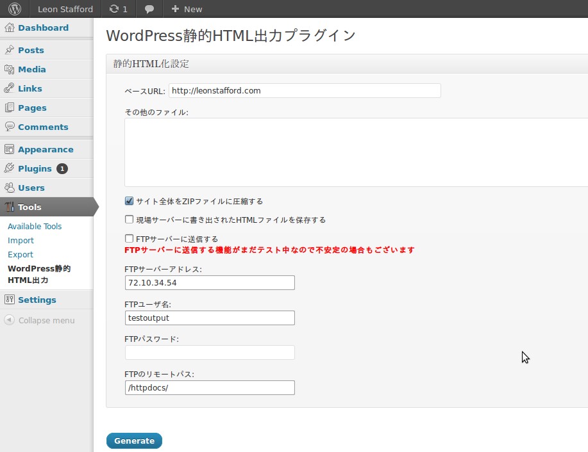Check the HTMLファイルを保存する checkbox
The image size is (588, 452).
pyautogui.click(x=129, y=220)
